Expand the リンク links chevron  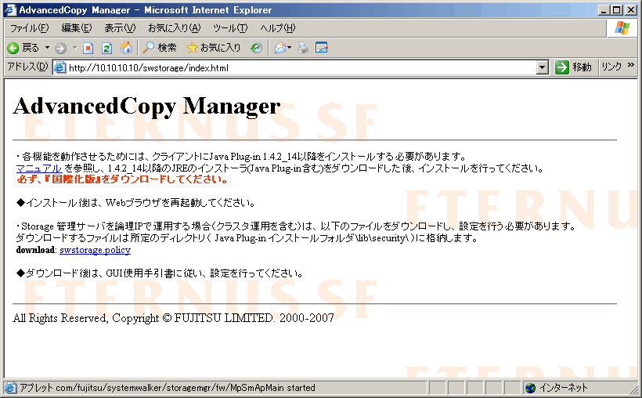[x=630, y=65]
